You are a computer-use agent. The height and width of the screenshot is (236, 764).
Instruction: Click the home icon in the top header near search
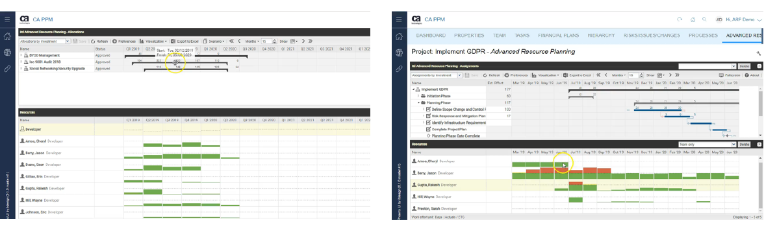click(693, 19)
